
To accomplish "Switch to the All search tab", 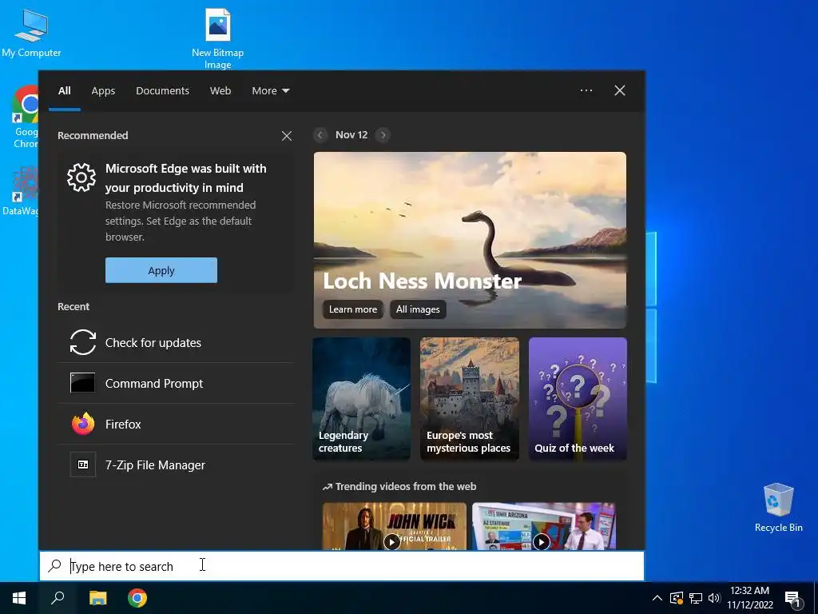I will 65,91.
